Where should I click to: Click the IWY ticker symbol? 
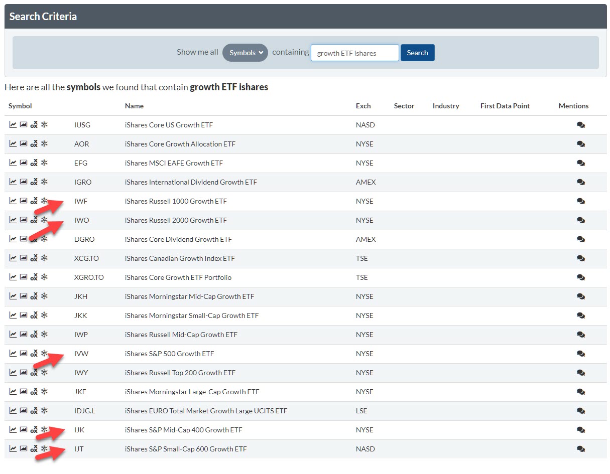click(x=81, y=373)
